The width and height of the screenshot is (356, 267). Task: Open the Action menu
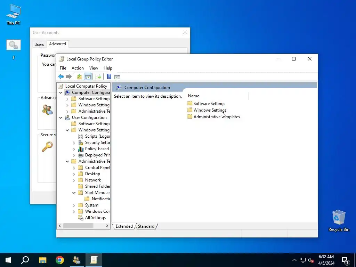[x=78, y=68]
